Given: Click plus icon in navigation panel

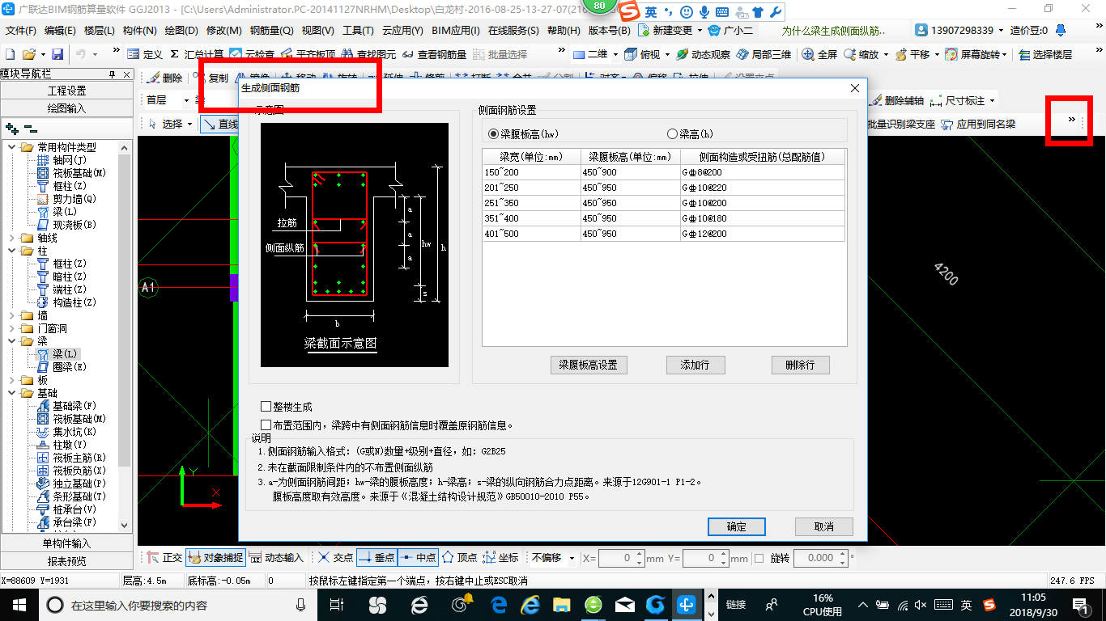Looking at the screenshot, I should pyautogui.click(x=11, y=129).
